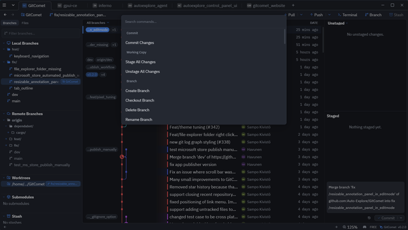Click the v0.2.0 tag label
Screen dimensions: 408x230
click(92, 75)
